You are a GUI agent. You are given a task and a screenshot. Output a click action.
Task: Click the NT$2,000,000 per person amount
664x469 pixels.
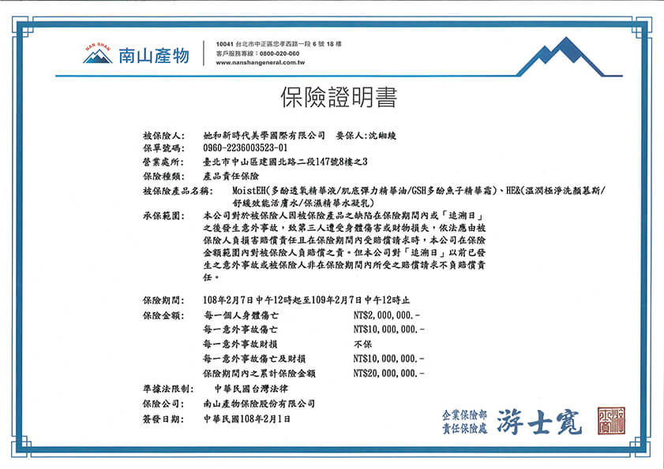point(387,315)
